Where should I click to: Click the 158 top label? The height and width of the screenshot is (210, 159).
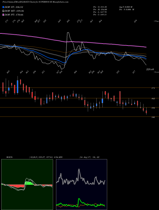(x=135, y=21)
